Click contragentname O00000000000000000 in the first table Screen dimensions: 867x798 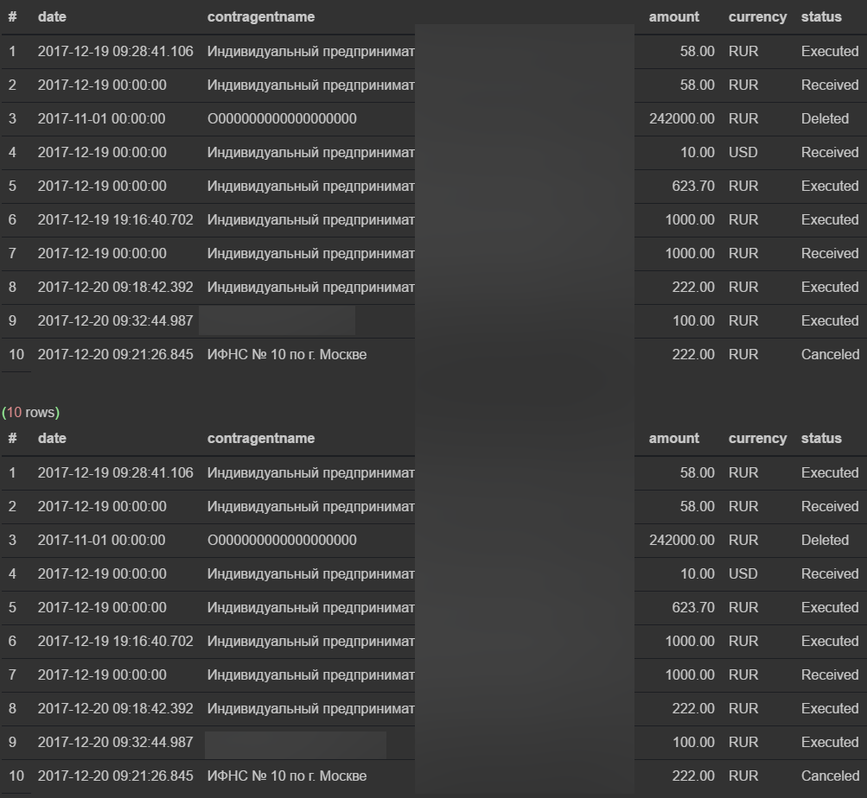click(x=282, y=119)
